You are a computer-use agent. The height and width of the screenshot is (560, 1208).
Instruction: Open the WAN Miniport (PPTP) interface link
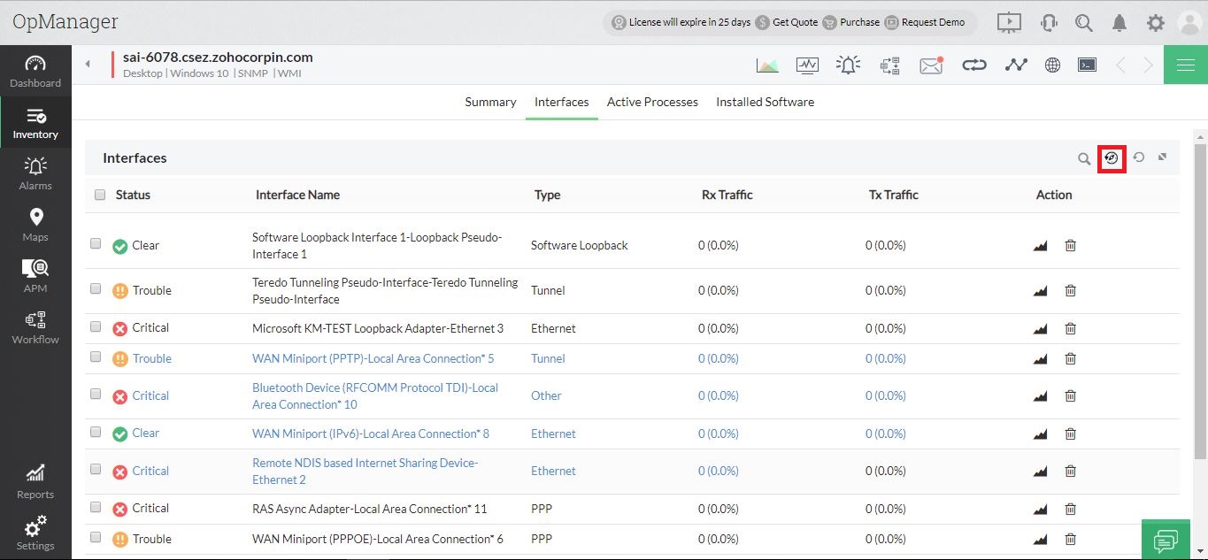point(373,358)
